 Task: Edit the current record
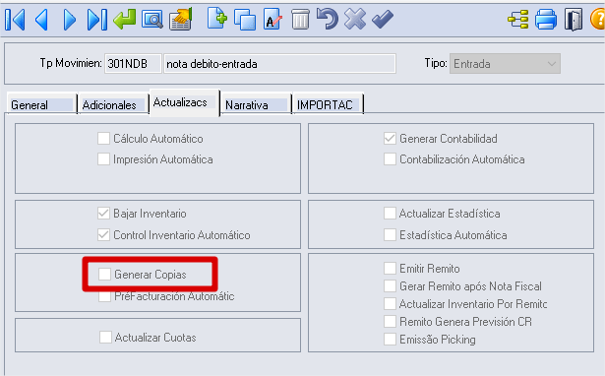click(x=272, y=20)
